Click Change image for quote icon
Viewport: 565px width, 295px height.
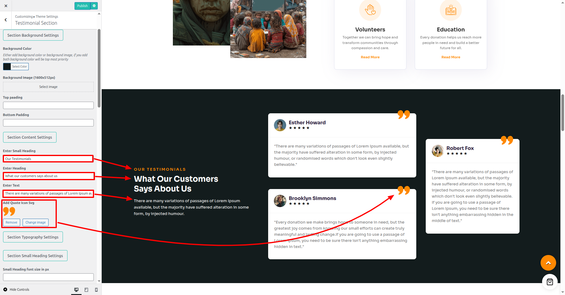point(35,222)
